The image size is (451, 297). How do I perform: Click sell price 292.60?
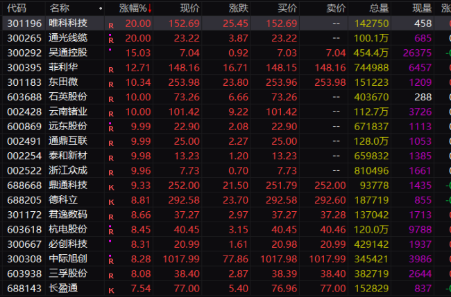pyautogui.click(x=330, y=200)
